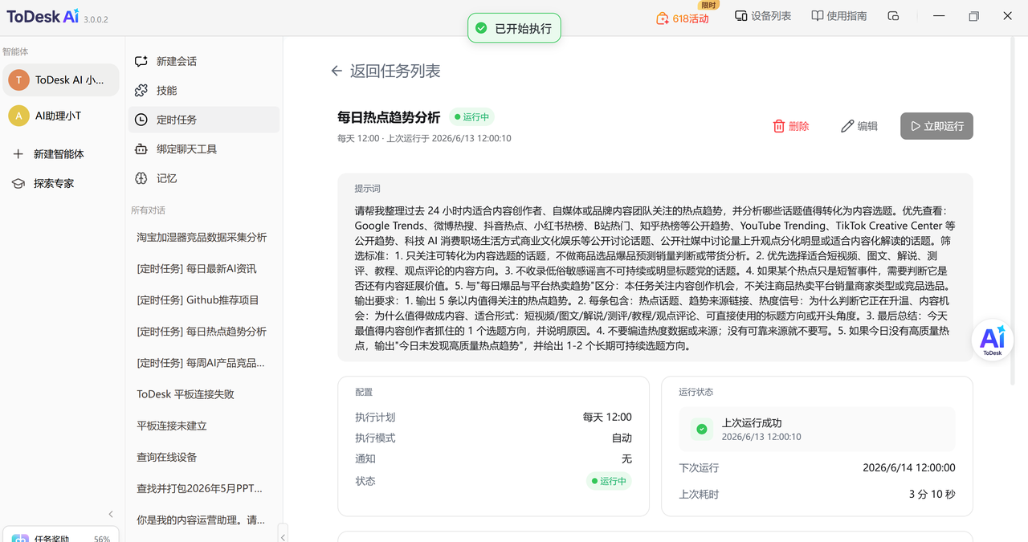1028x542 pixels.
Task: Click the back arrow beside 返回任务列表
Action: (x=337, y=71)
